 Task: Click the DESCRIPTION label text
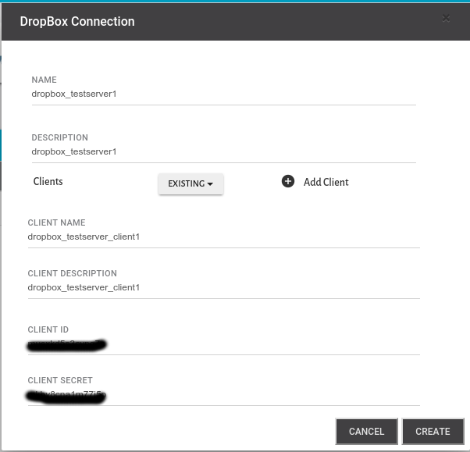tap(59, 137)
